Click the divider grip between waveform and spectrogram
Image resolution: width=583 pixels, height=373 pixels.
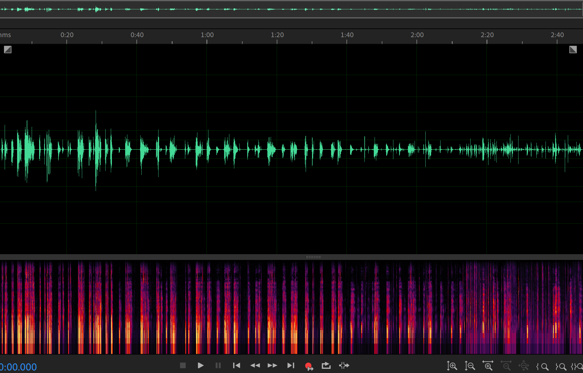(313, 257)
